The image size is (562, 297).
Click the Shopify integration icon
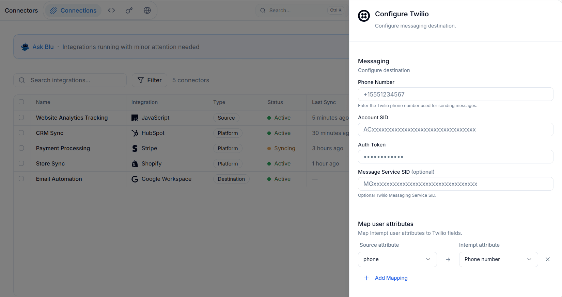[135, 164]
